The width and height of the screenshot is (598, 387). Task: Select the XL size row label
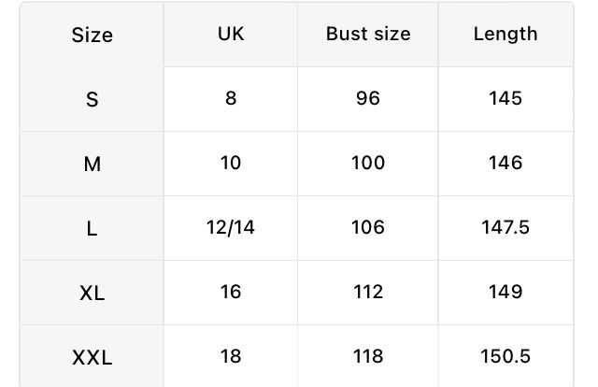tap(92, 293)
